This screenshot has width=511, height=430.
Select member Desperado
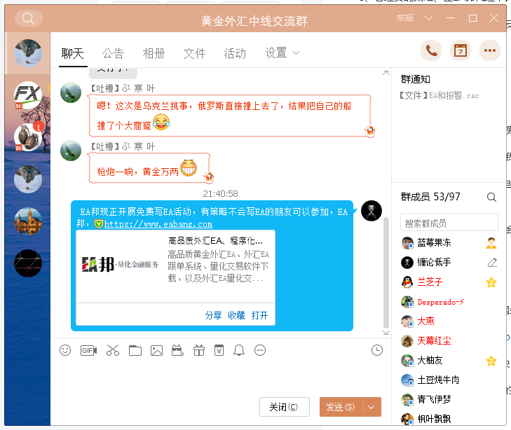point(449,302)
